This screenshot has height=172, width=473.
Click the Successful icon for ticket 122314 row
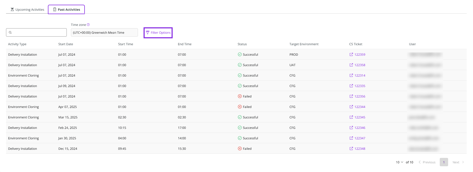240,75
